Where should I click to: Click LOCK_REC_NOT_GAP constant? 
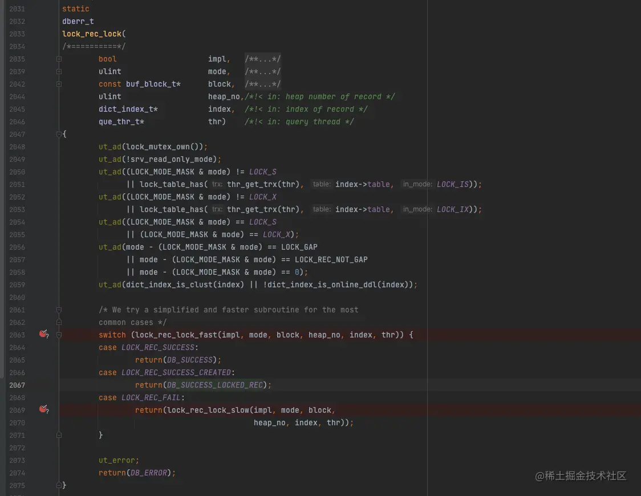(x=331, y=260)
